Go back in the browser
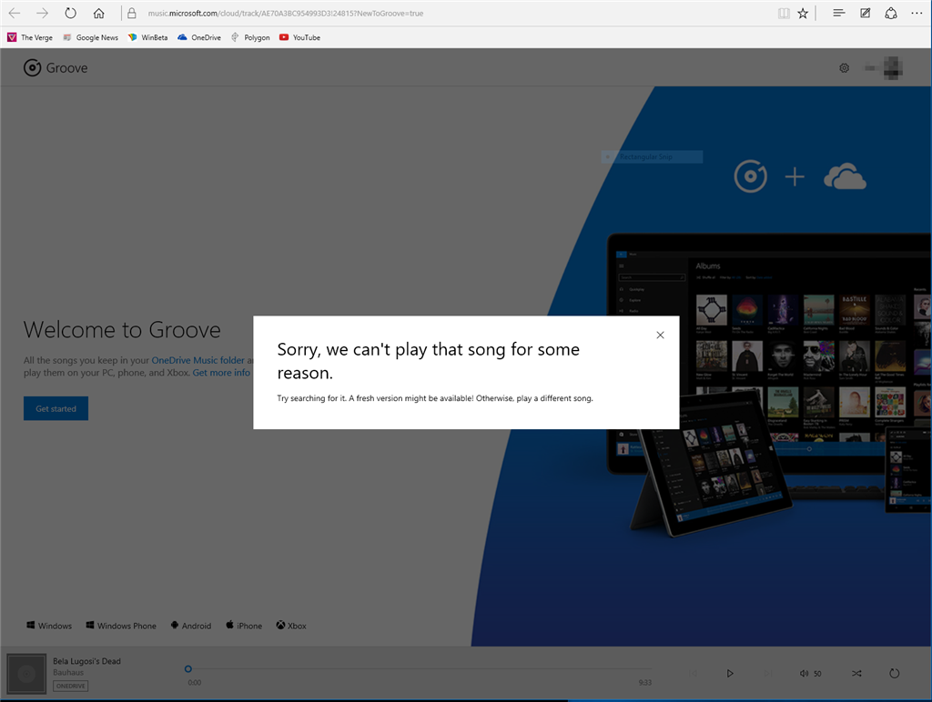Image resolution: width=932 pixels, height=702 pixels. coord(15,13)
